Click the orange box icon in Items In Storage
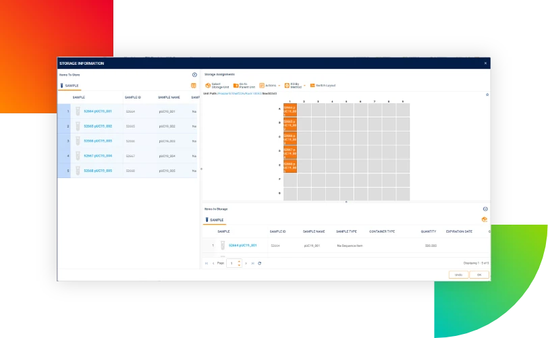 (485, 219)
